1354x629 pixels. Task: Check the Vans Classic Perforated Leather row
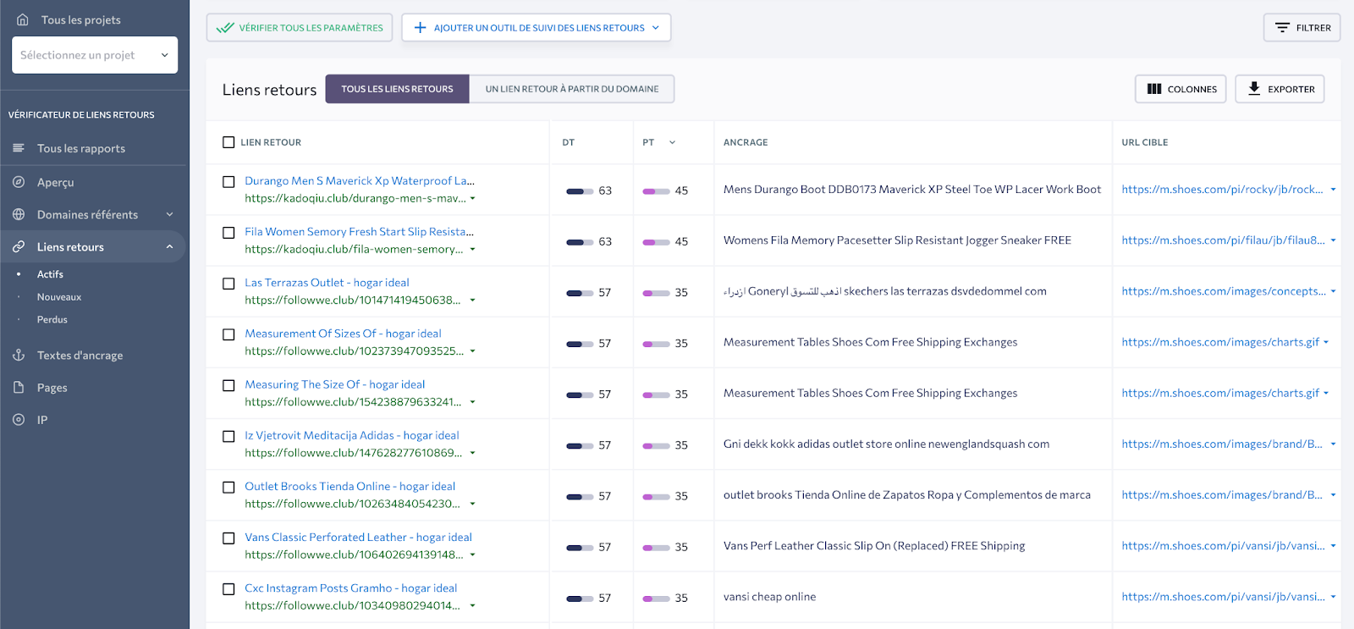(x=228, y=538)
